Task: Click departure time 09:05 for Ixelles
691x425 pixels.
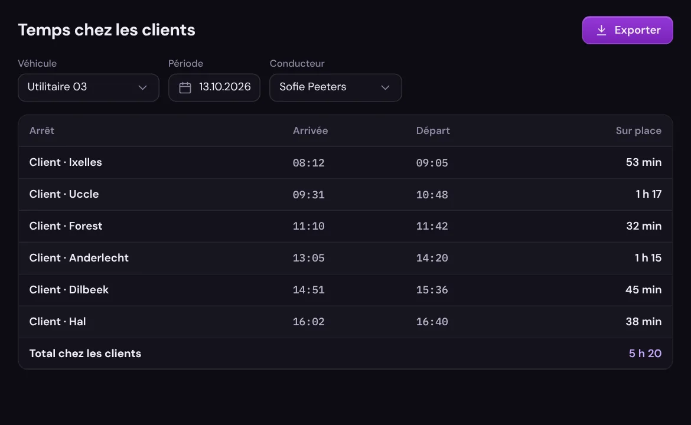Action: [432, 162]
